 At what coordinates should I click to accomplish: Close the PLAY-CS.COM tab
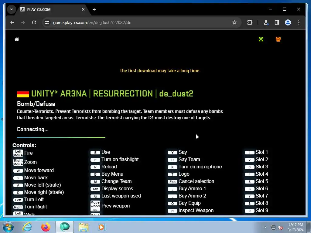83,9
